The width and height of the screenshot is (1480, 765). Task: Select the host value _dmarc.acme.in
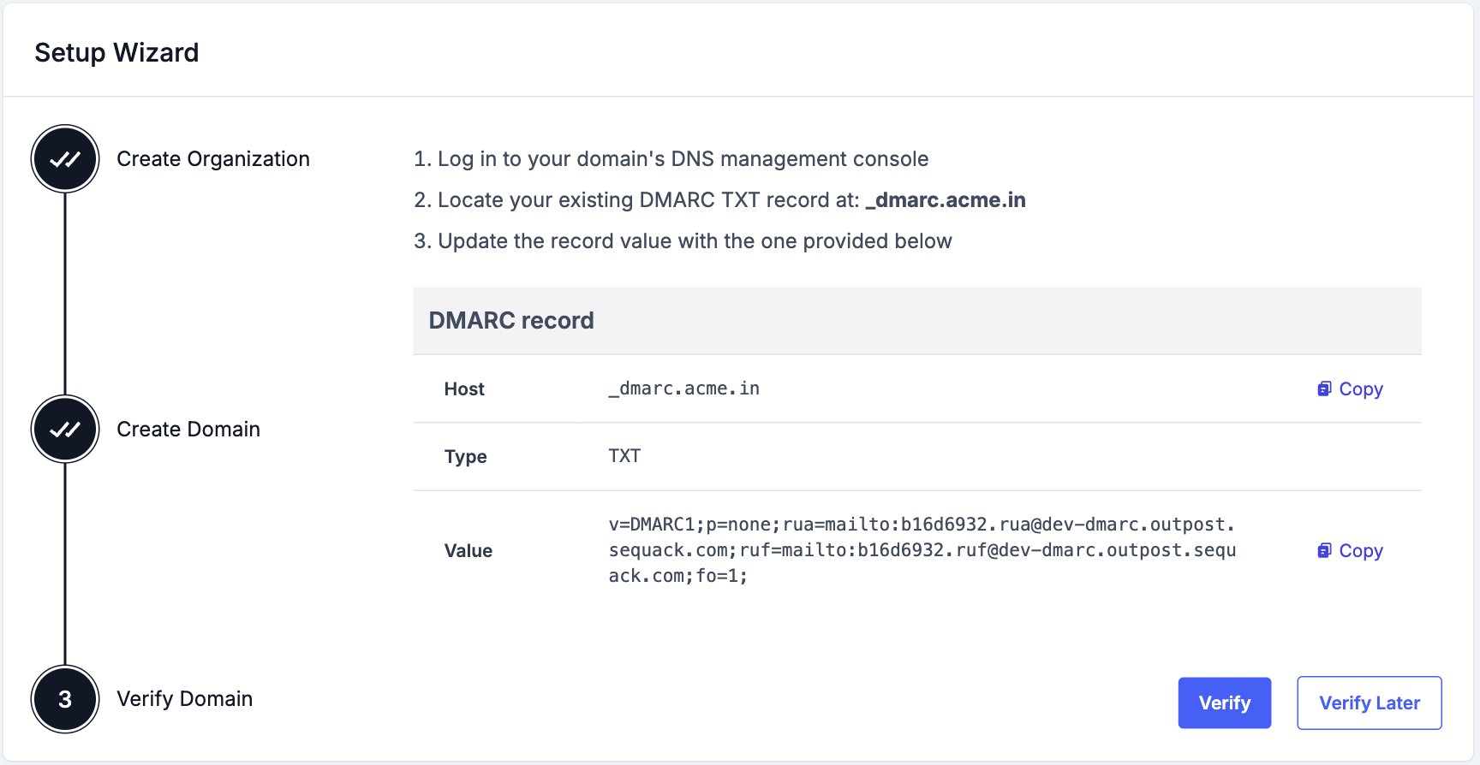pyautogui.click(x=683, y=388)
